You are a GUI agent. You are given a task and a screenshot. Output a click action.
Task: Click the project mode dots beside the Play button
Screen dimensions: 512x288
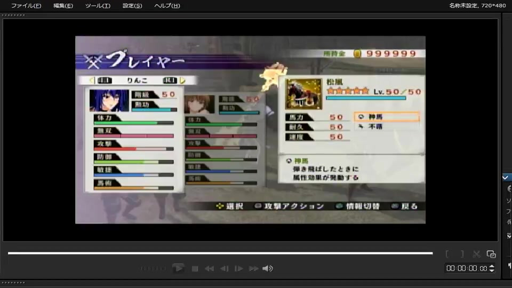click(153, 269)
